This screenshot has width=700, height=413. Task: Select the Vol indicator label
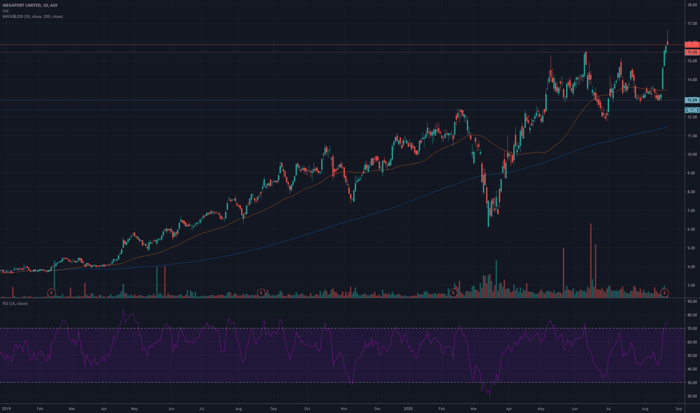coord(5,11)
